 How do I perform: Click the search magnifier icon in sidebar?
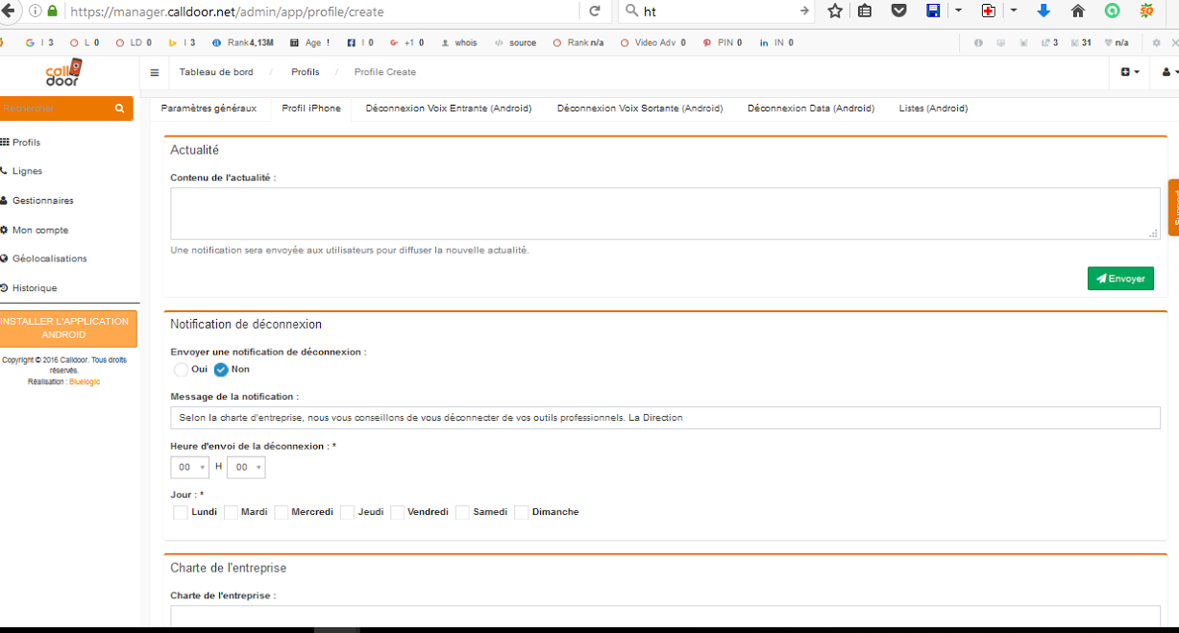tap(119, 109)
